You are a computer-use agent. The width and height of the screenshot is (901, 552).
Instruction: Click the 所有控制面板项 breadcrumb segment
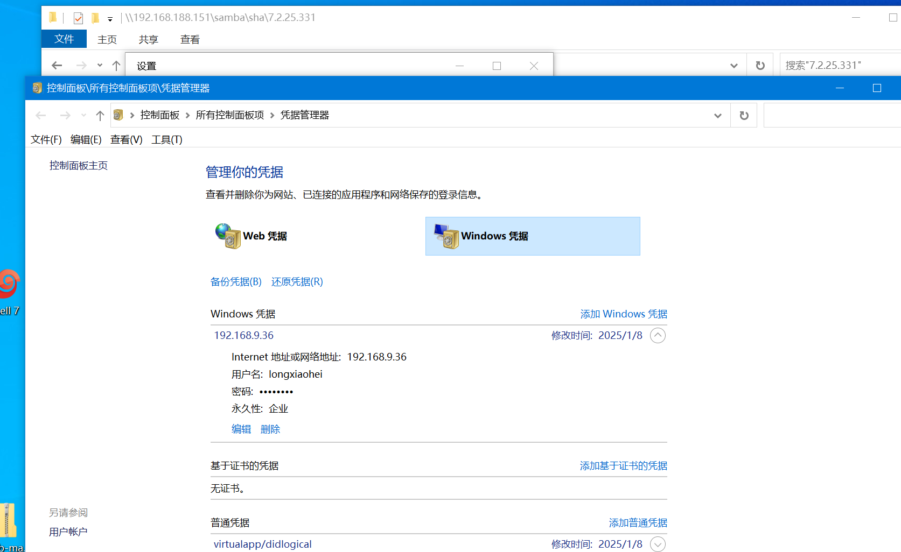pyautogui.click(x=230, y=115)
